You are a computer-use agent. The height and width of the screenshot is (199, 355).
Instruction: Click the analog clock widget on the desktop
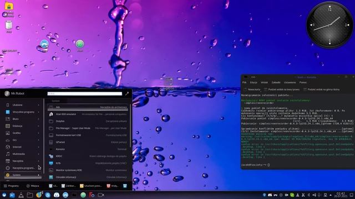coord(329,25)
